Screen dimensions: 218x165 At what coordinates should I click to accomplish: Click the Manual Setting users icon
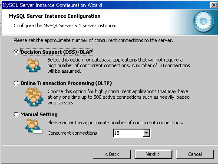pos(33,126)
